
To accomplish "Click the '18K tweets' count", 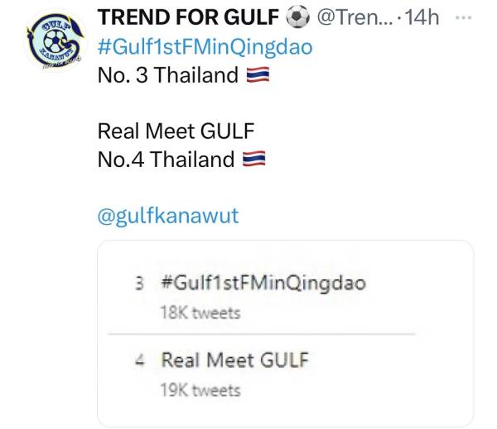I will [200, 312].
